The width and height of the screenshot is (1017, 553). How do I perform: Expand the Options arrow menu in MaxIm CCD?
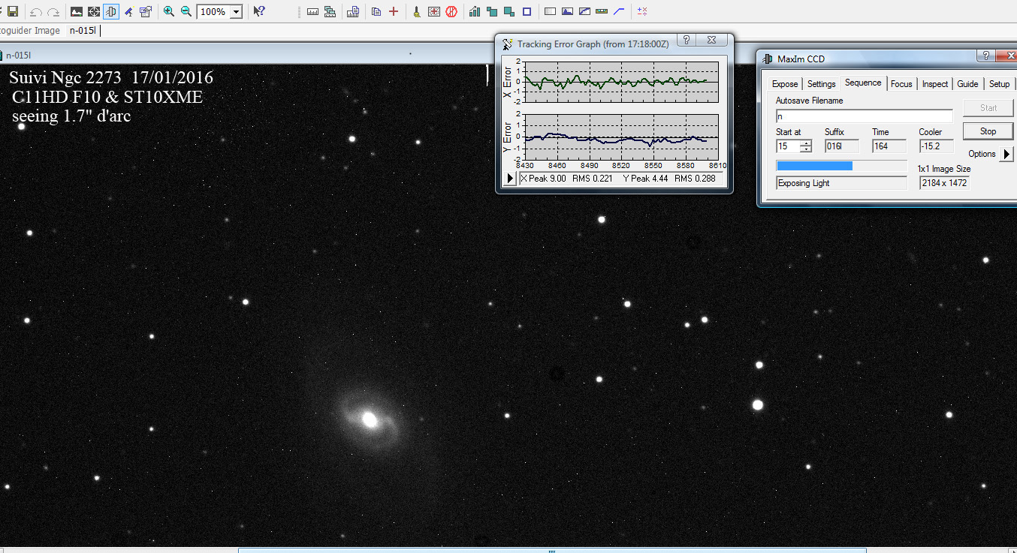click(x=1007, y=154)
